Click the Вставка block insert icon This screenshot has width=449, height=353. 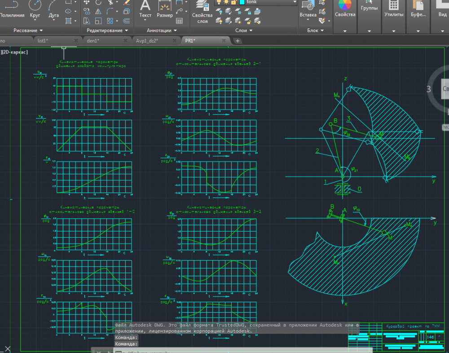coord(308,5)
